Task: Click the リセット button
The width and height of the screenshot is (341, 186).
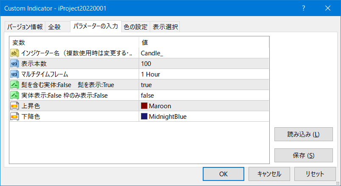Action: (x=315, y=174)
